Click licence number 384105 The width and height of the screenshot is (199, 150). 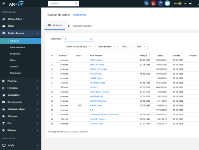(64, 119)
